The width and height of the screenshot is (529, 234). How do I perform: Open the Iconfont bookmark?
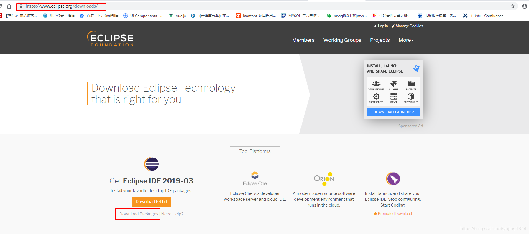tap(256, 16)
